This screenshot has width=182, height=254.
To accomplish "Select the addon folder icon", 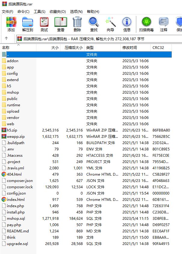I will coord(4,61).
